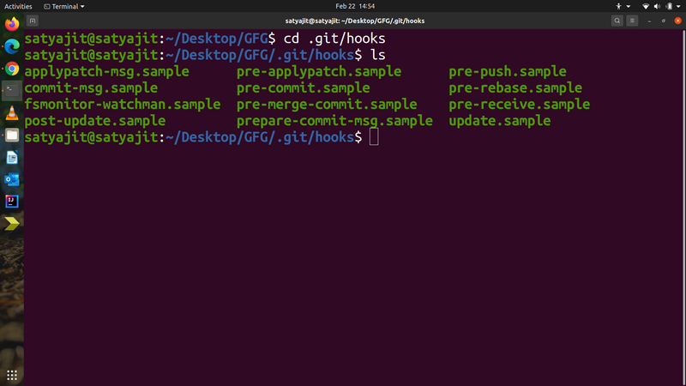Click the Wi-Fi network indicator
This screenshot has width=686, height=386.
point(646,6)
